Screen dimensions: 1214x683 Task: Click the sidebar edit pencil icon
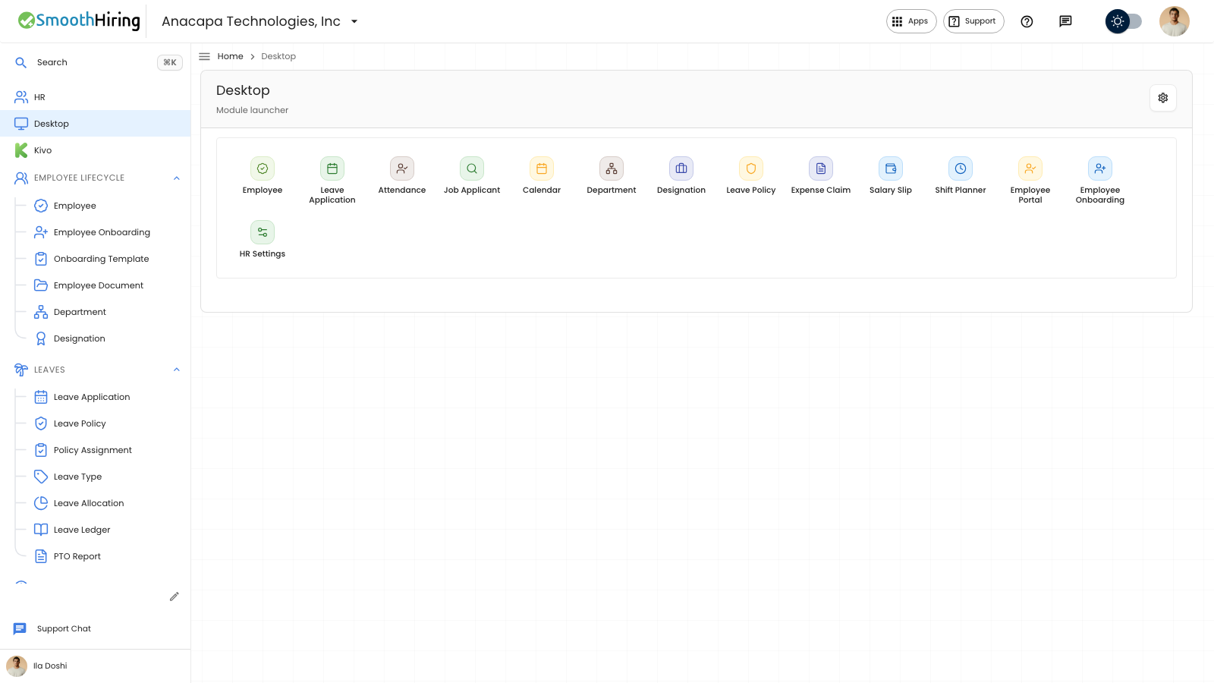[174, 596]
